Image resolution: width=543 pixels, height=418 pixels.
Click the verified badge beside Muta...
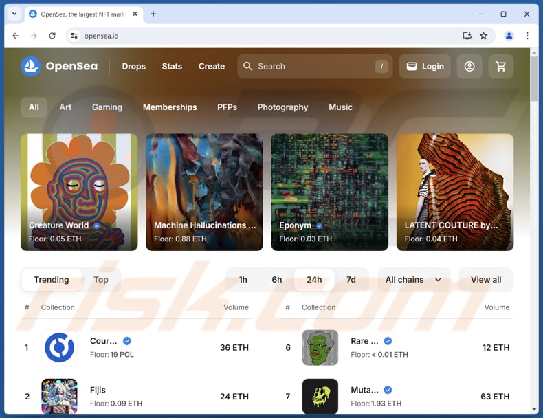click(x=388, y=390)
